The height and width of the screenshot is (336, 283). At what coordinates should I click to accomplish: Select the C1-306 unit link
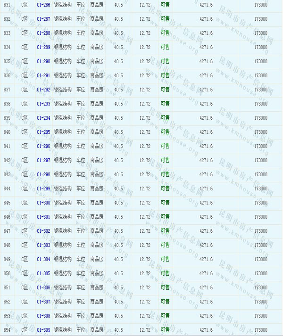tap(43, 287)
